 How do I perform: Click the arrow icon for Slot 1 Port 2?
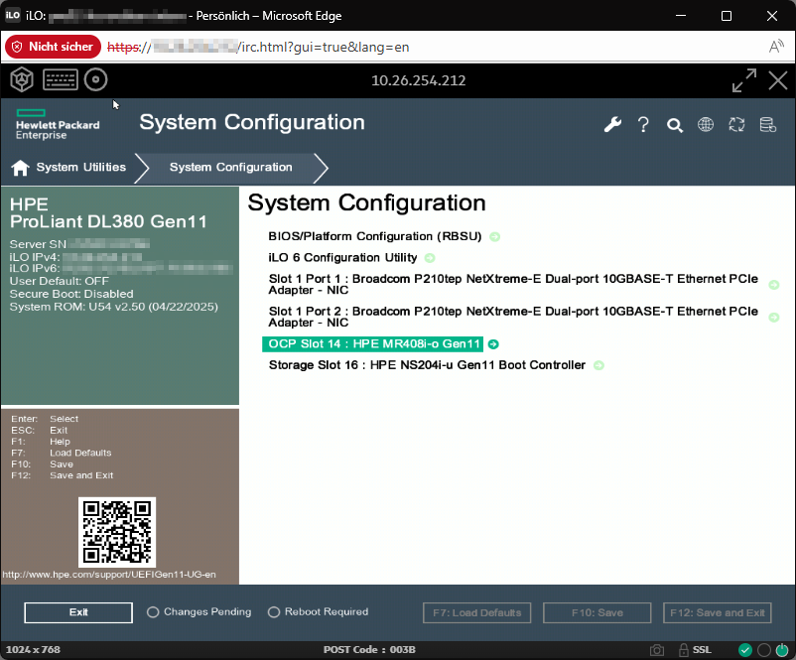(x=773, y=318)
